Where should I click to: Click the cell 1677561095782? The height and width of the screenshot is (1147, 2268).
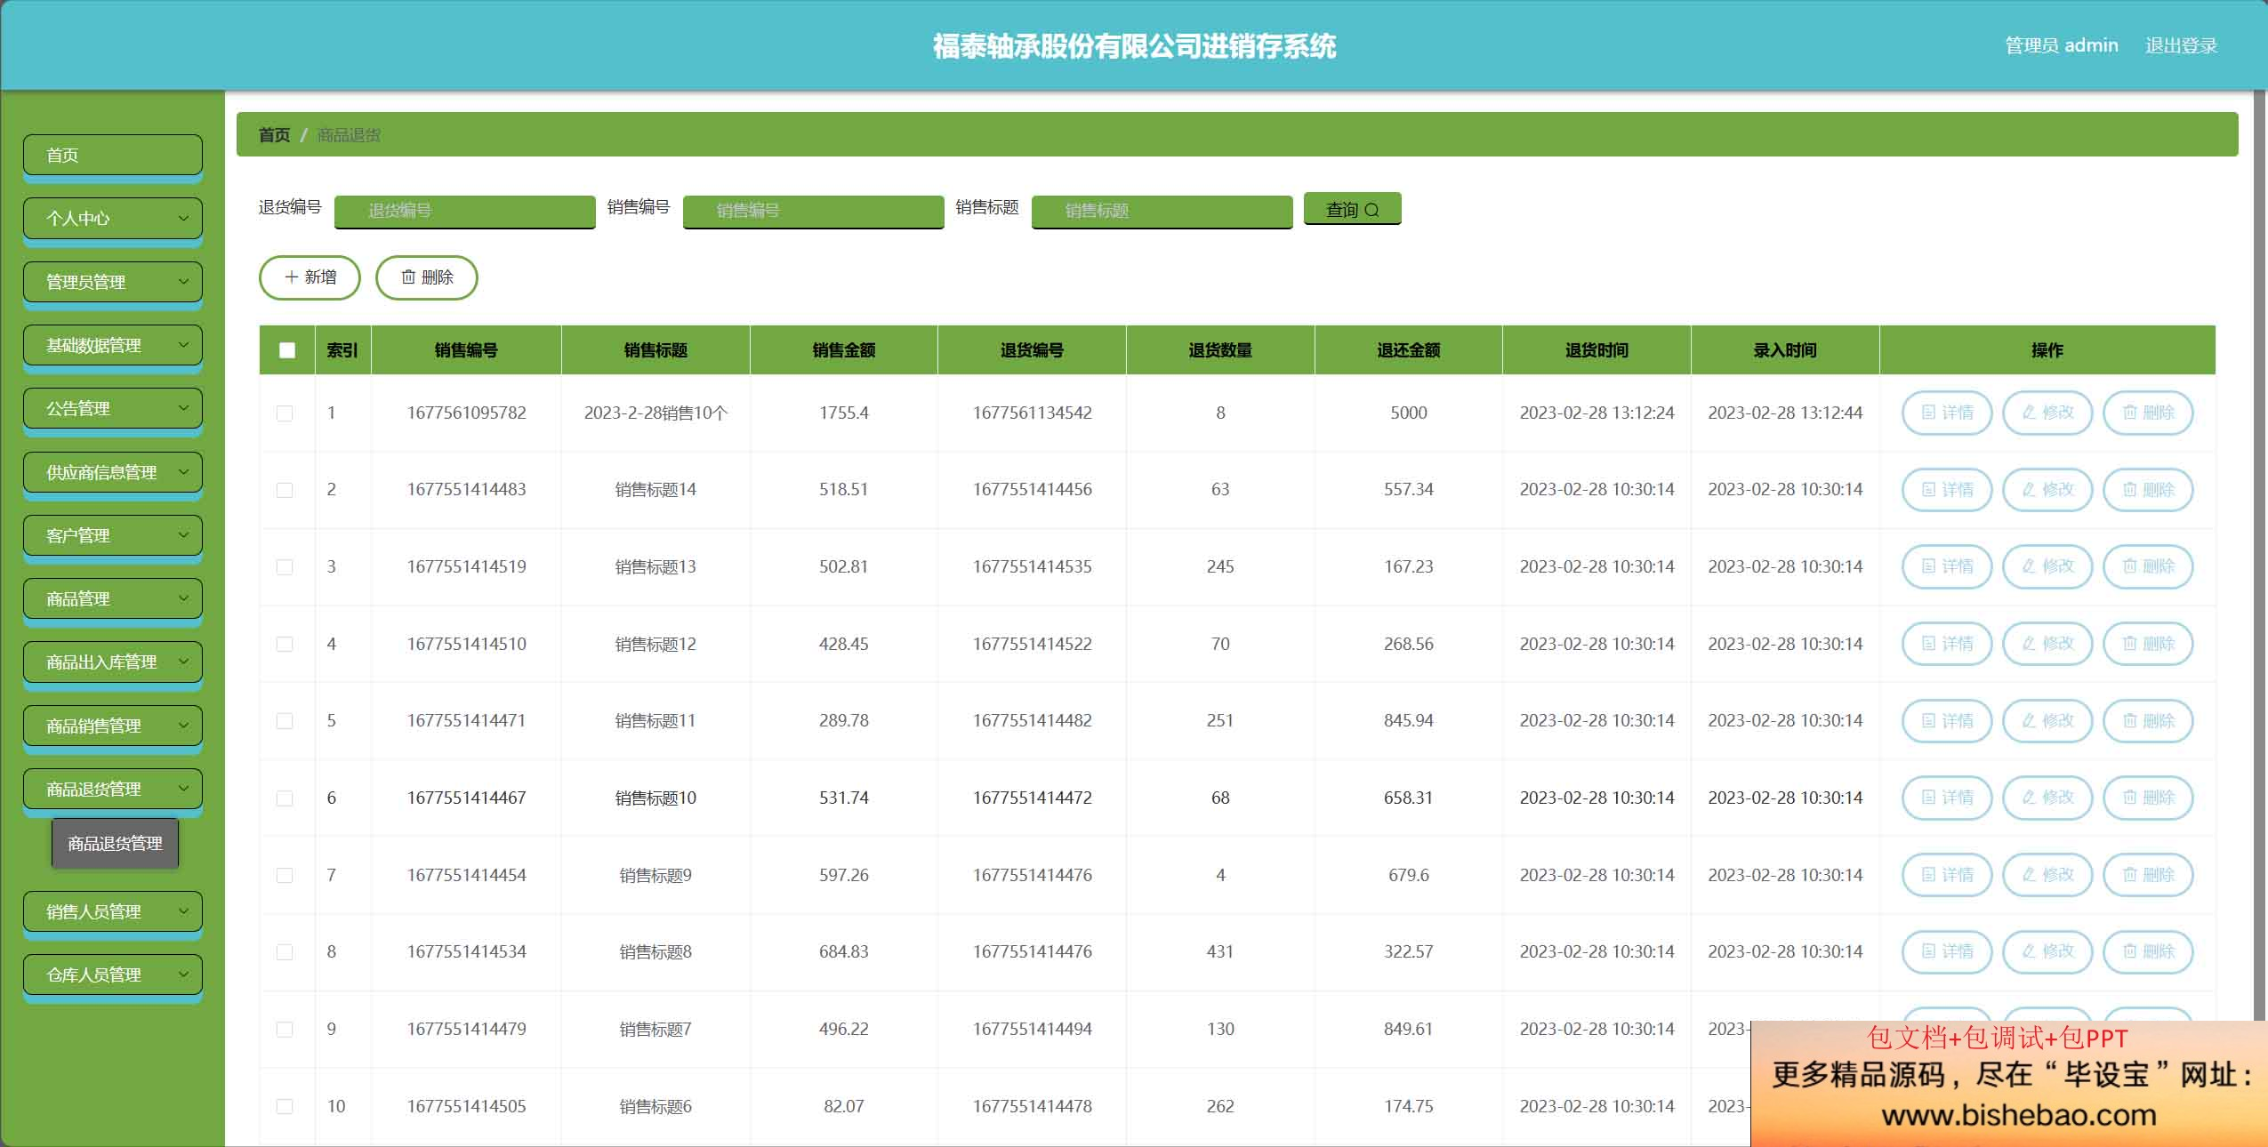tap(466, 413)
